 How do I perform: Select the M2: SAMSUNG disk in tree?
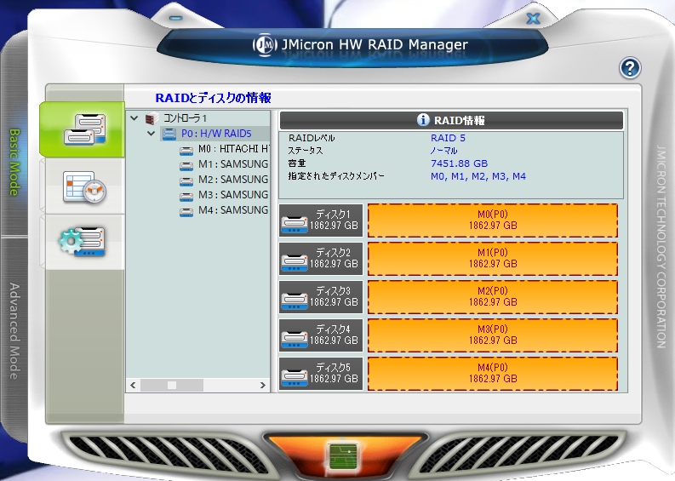pos(232,180)
